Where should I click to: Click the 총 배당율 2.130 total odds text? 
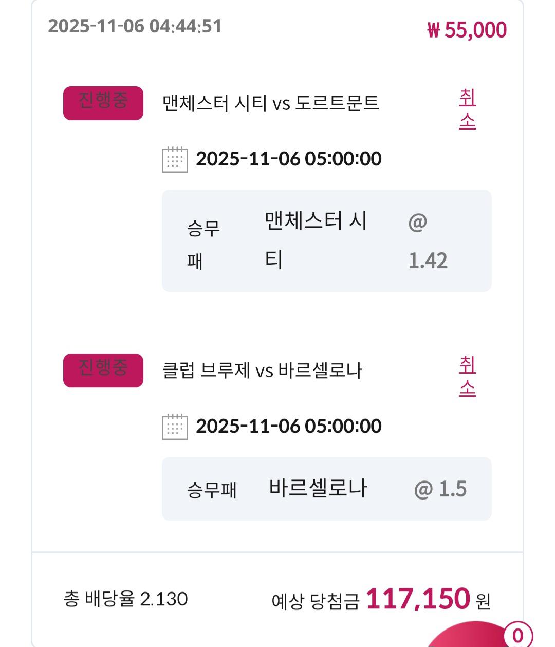tap(126, 599)
